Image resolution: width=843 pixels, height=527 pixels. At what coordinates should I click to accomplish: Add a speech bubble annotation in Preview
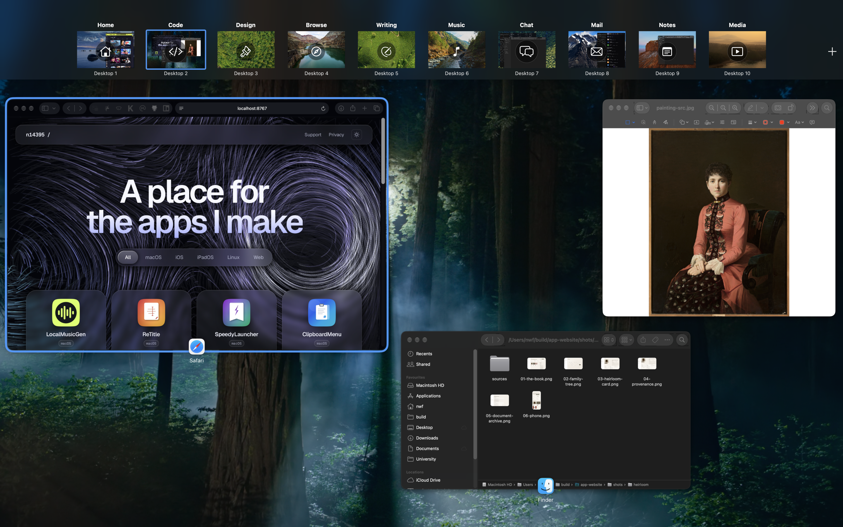pyautogui.click(x=812, y=122)
